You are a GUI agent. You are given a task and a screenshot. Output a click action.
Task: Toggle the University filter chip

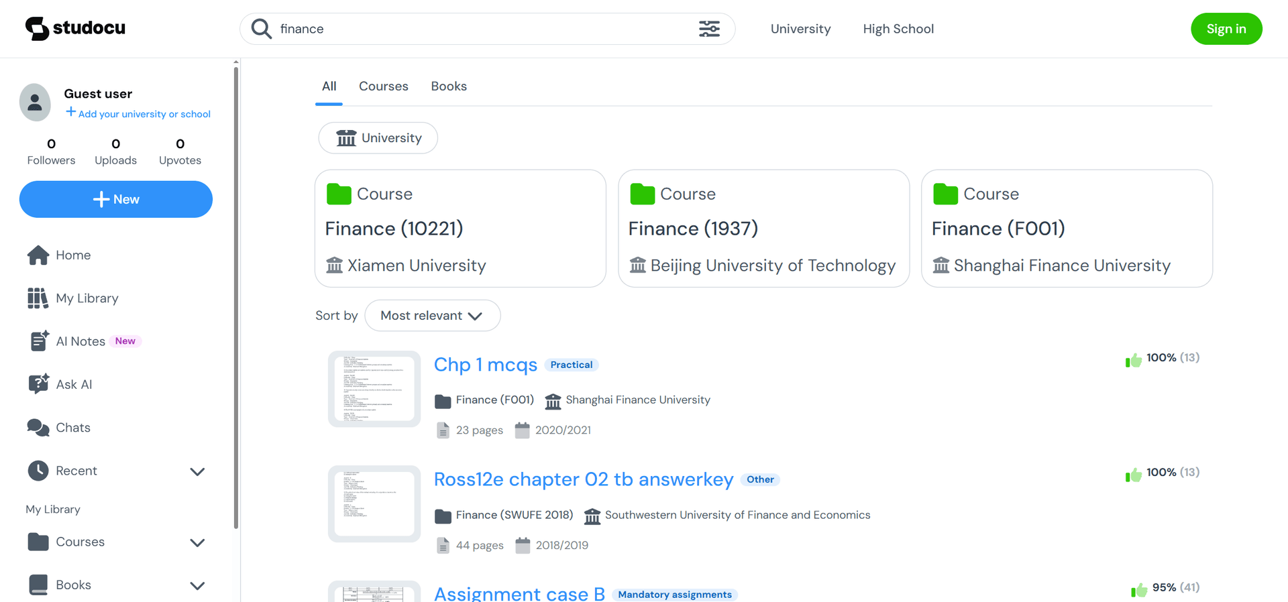(x=378, y=138)
